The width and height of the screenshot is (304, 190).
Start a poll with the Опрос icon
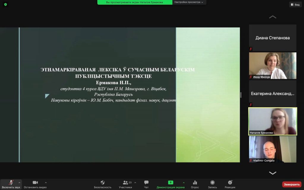coord(195,184)
